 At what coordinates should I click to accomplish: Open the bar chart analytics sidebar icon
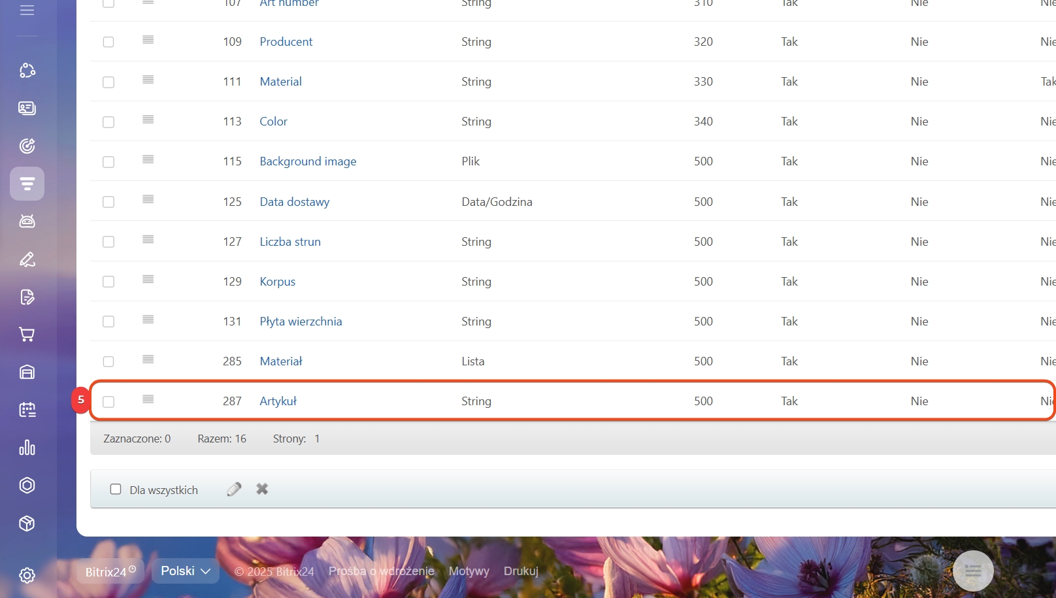(x=27, y=448)
